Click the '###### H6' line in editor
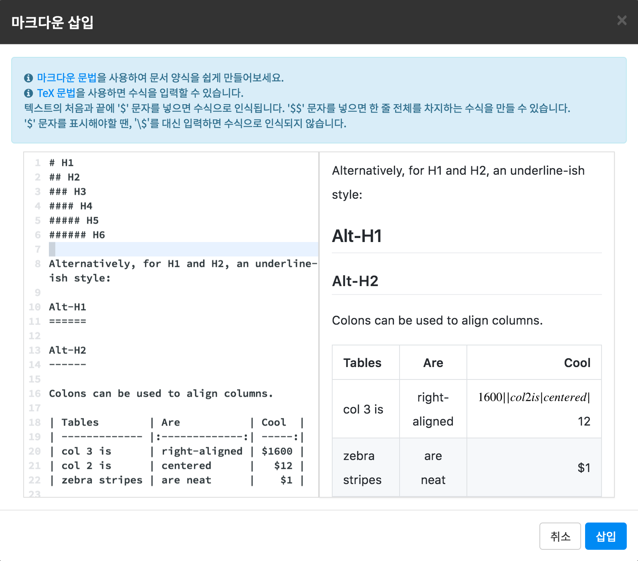The image size is (638, 561). click(77, 235)
